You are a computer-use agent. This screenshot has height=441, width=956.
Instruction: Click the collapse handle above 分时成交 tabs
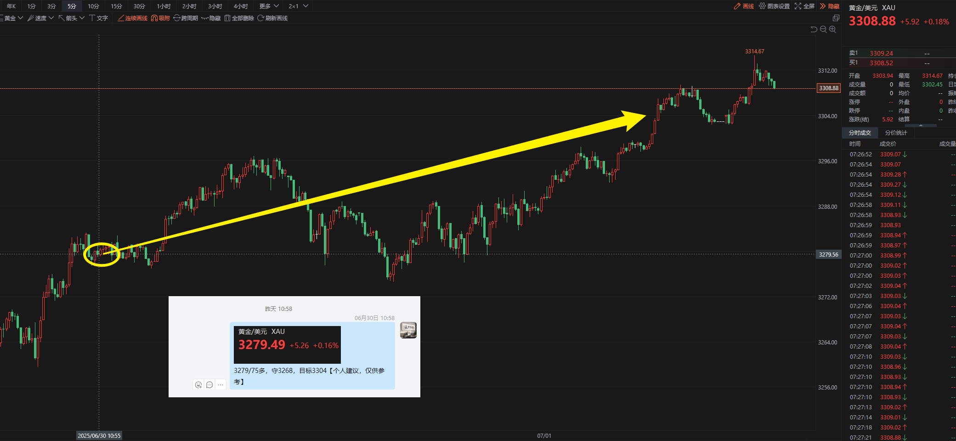(920, 125)
